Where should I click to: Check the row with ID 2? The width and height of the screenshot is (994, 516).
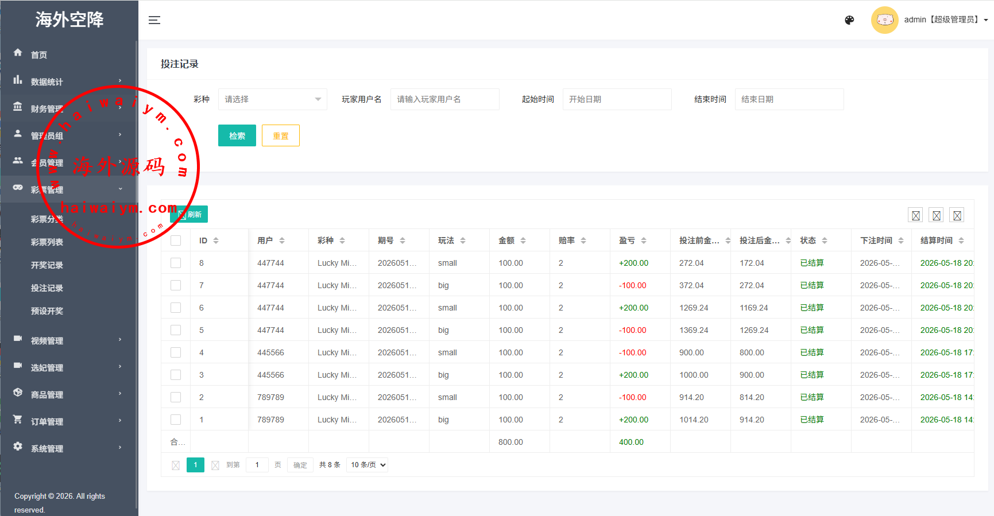[176, 397]
